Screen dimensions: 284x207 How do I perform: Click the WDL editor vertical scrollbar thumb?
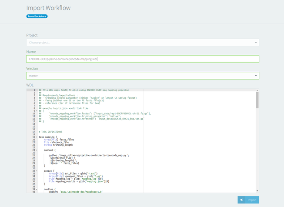[257, 100]
